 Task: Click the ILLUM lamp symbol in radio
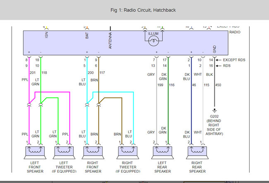(x=154, y=41)
